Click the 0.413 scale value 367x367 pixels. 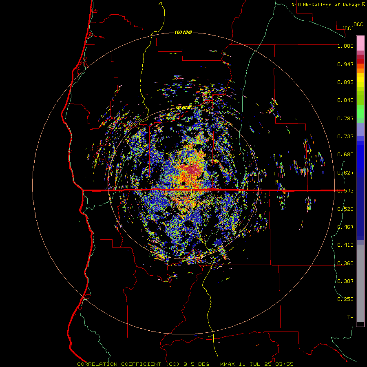pyautogui.click(x=345, y=245)
